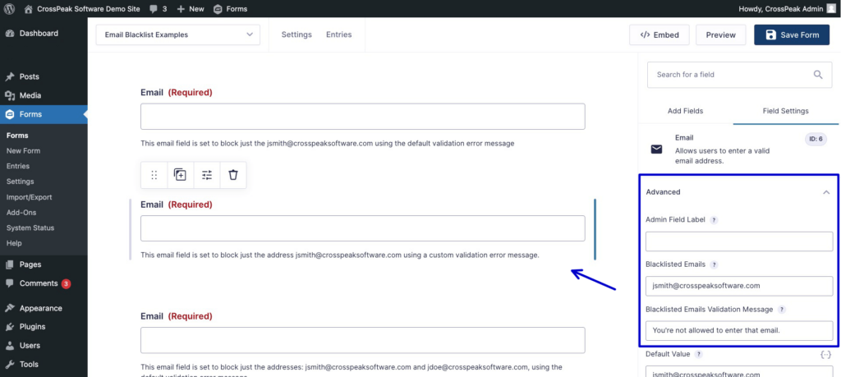841x377 pixels.
Task: Click the Preview button
Action: pos(721,34)
